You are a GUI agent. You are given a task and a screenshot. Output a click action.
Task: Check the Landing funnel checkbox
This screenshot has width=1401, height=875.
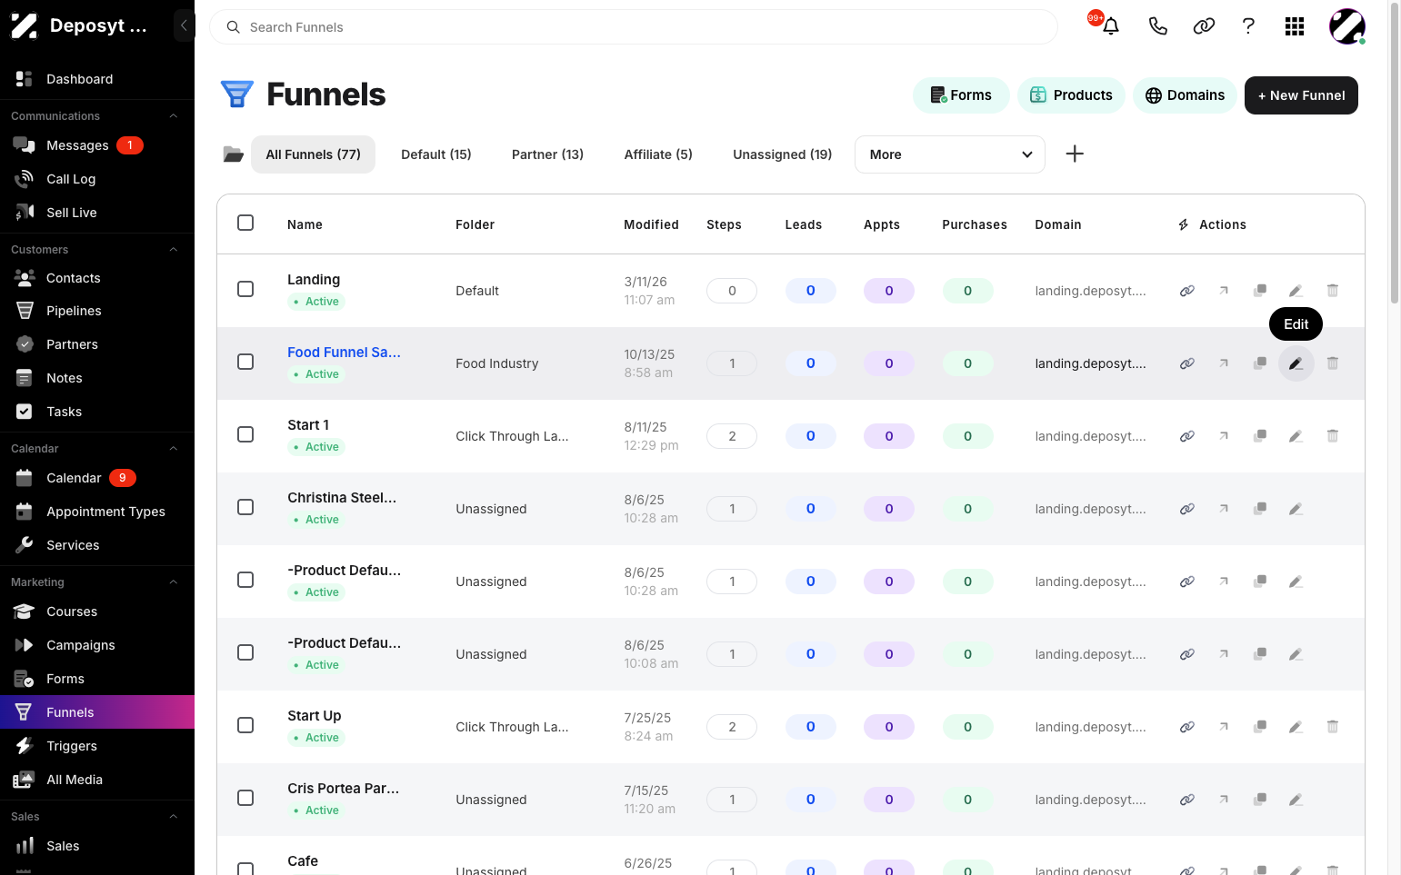245,289
